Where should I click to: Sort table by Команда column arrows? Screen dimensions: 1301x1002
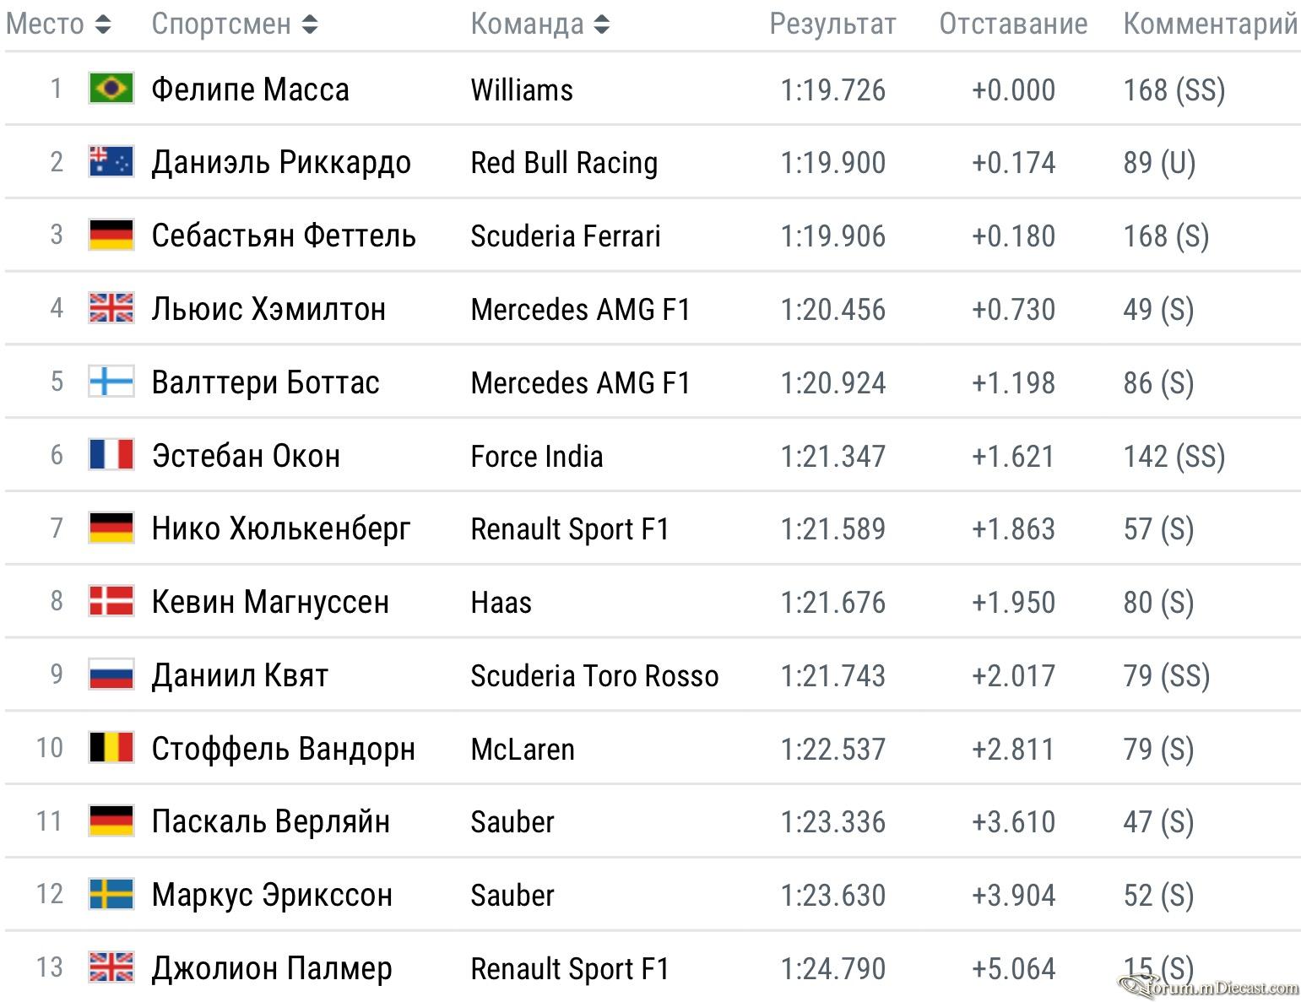click(x=601, y=24)
